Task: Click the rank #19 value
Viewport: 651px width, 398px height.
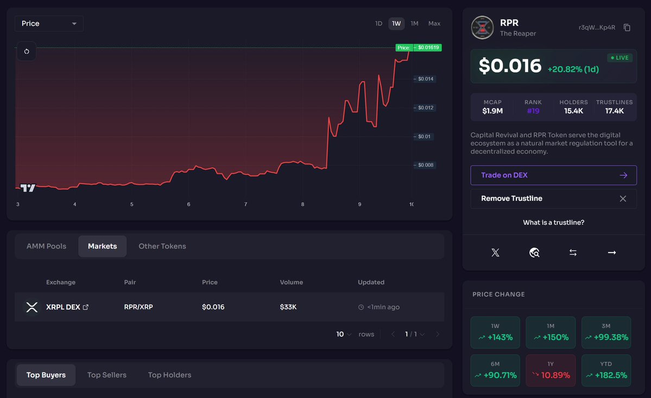Action: point(533,111)
